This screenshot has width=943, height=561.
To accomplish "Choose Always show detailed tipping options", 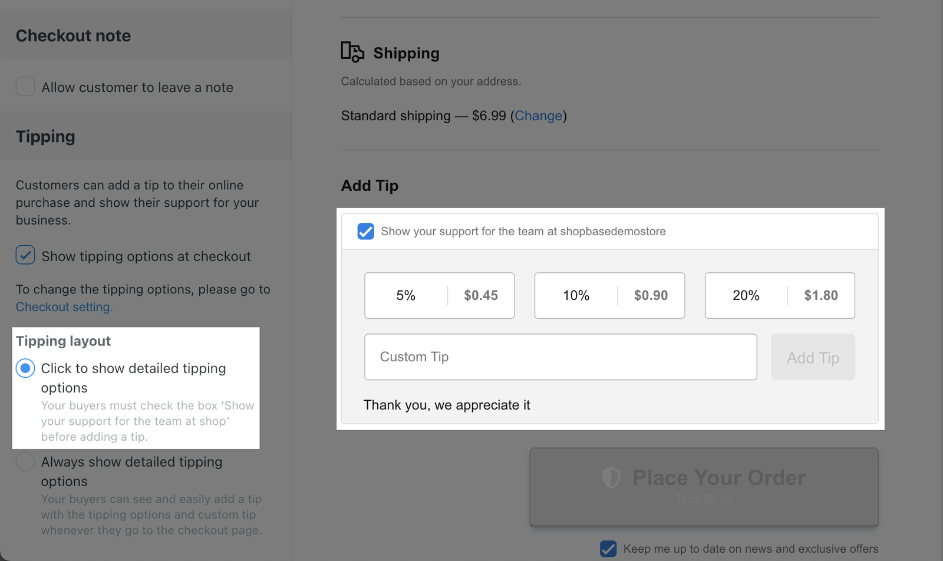I will pyautogui.click(x=25, y=461).
